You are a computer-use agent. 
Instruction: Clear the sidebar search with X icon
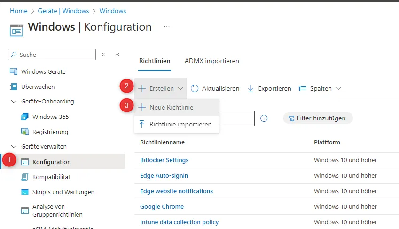(x=103, y=55)
